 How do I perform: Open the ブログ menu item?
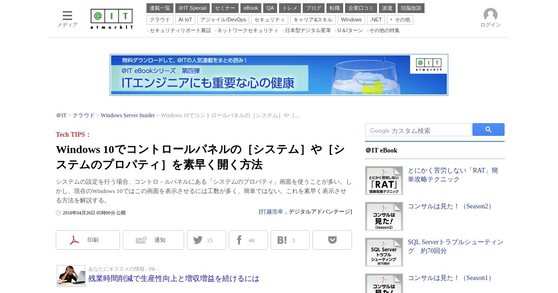(313, 8)
